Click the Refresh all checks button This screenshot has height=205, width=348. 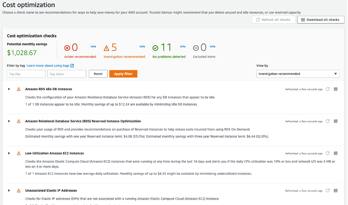point(274,20)
